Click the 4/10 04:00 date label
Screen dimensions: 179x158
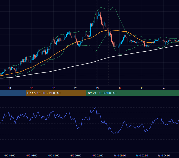[164, 156]
